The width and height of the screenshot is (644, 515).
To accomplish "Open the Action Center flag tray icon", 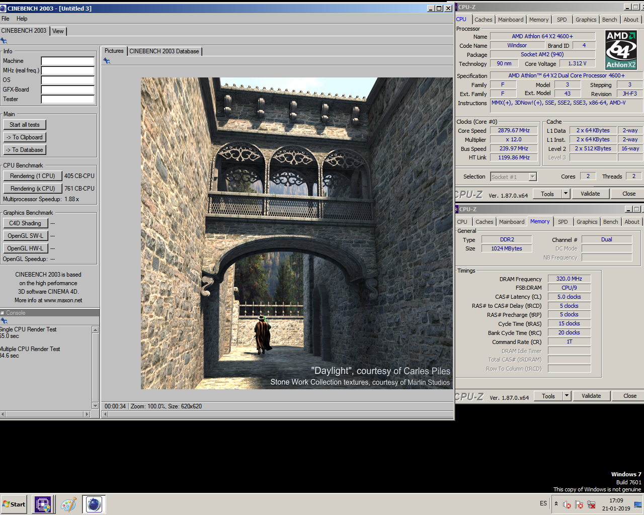I will [x=579, y=504].
